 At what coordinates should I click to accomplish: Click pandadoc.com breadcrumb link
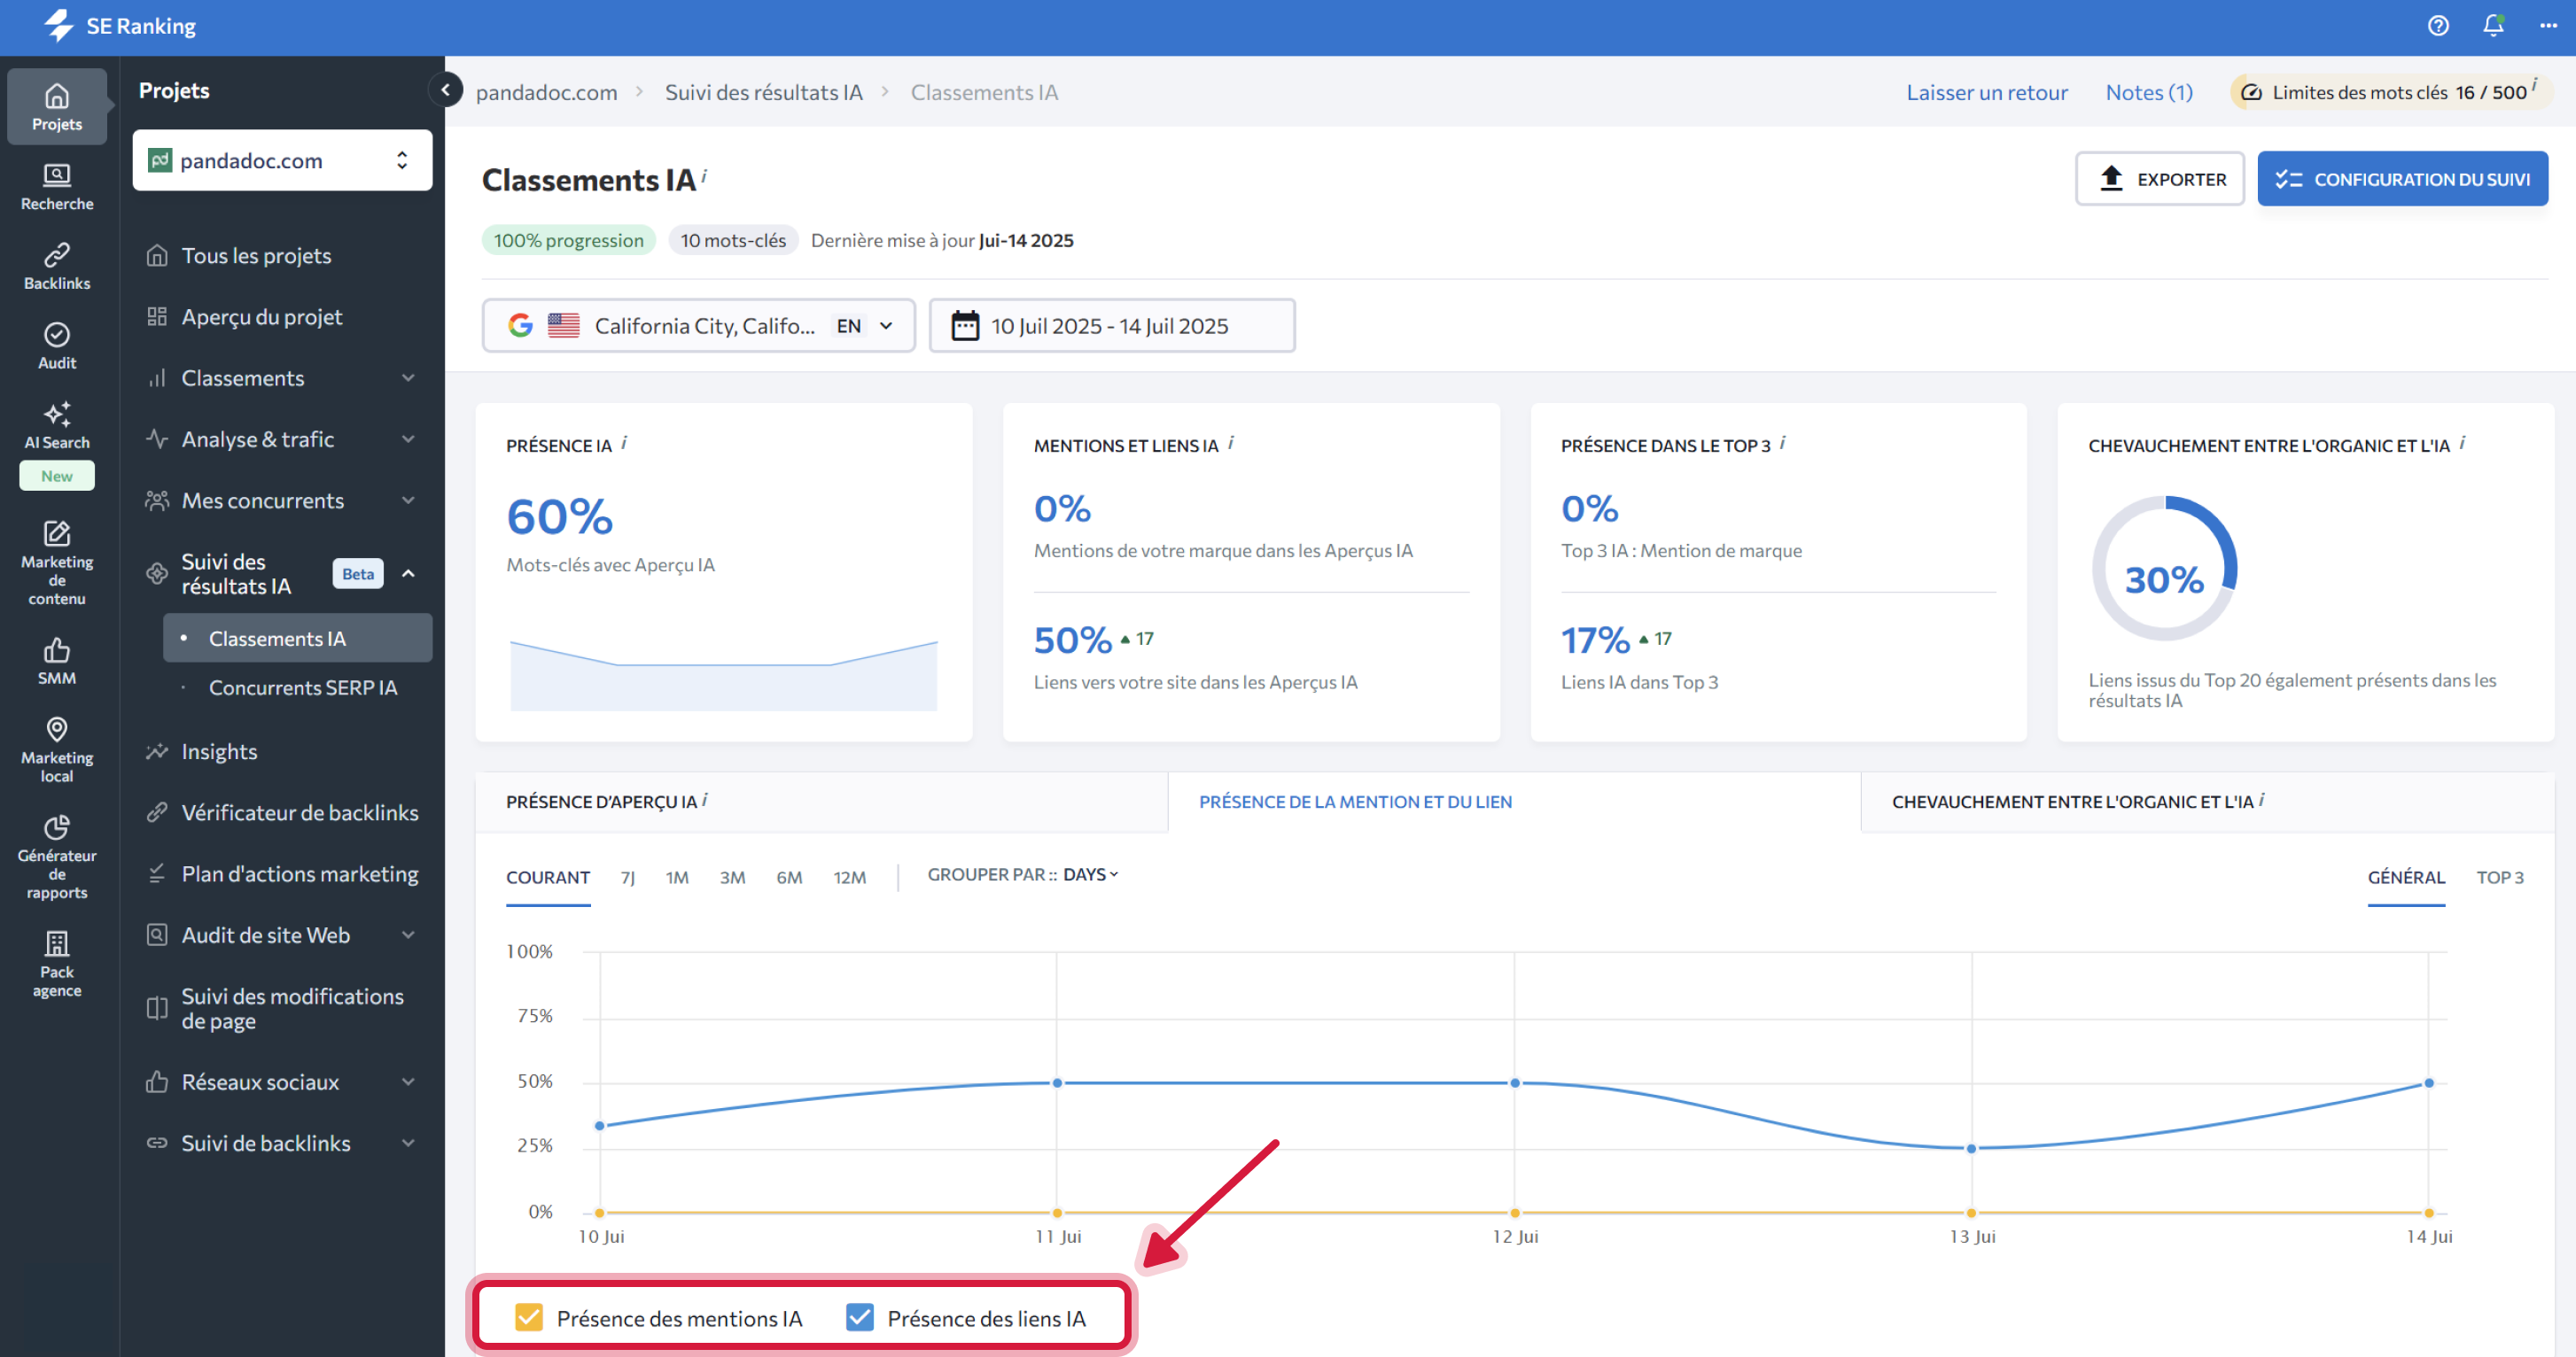coord(546,92)
